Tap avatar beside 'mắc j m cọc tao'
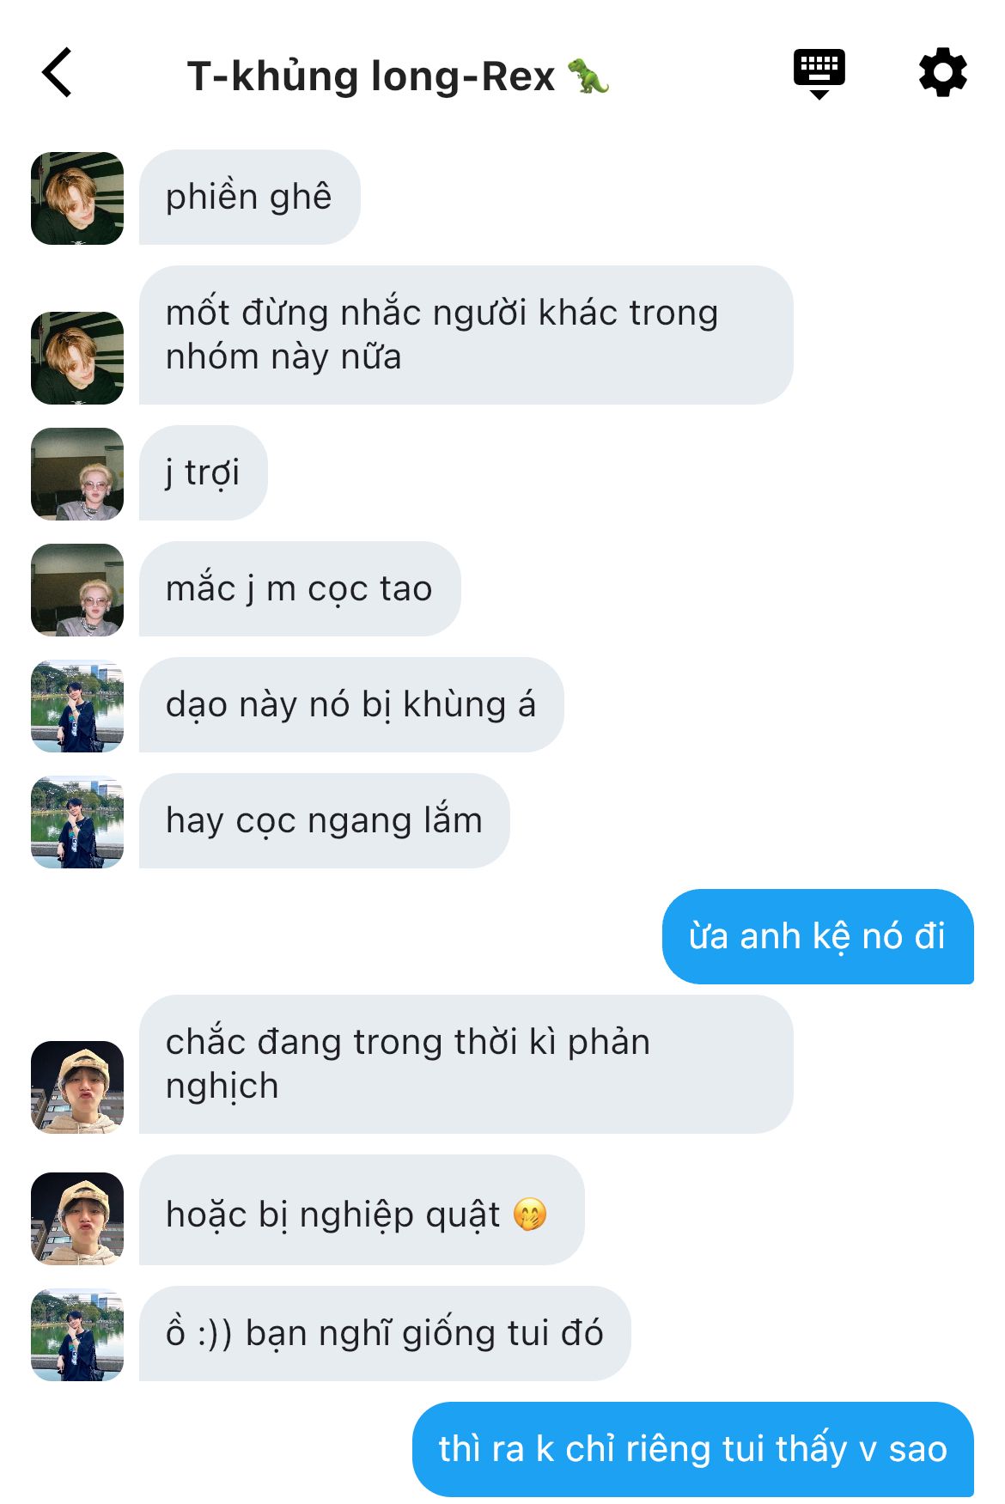Image resolution: width=1005 pixels, height=1504 pixels. click(77, 590)
